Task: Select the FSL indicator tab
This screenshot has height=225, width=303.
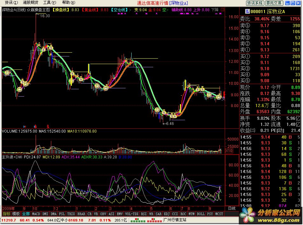Action: tap(62, 214)
